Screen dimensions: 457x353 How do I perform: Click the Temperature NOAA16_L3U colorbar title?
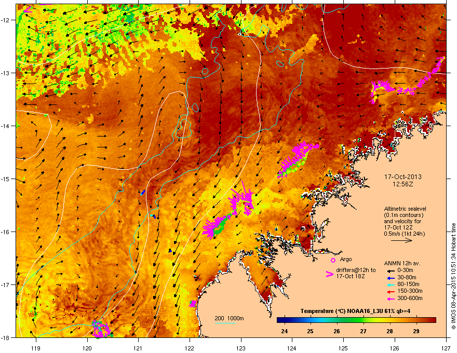[356, 311]
